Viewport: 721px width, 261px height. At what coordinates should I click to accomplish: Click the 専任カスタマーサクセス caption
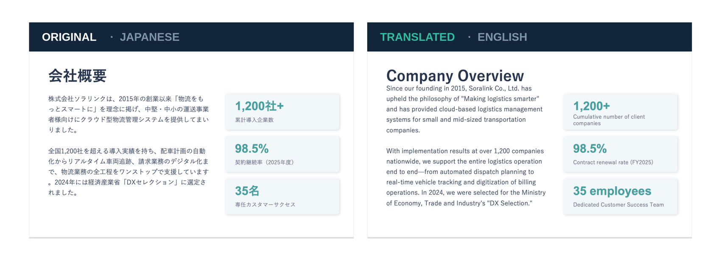tap(265, 205)
